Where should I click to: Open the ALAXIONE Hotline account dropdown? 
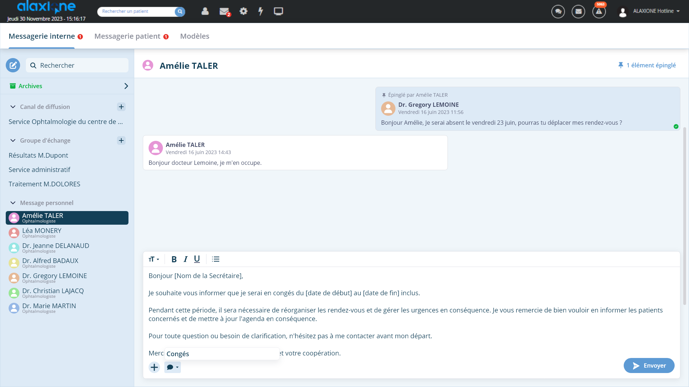pos(656,11)
